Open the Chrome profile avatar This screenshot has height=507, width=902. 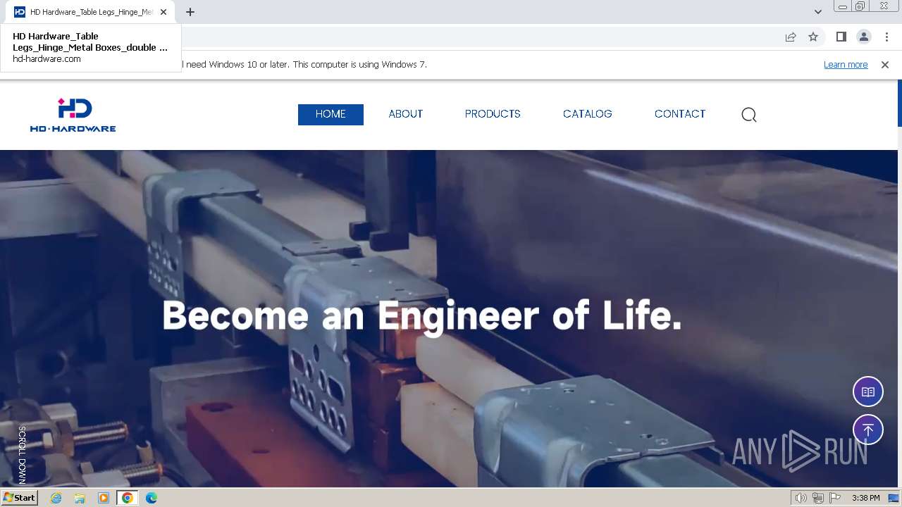click(x=864, y=37)
